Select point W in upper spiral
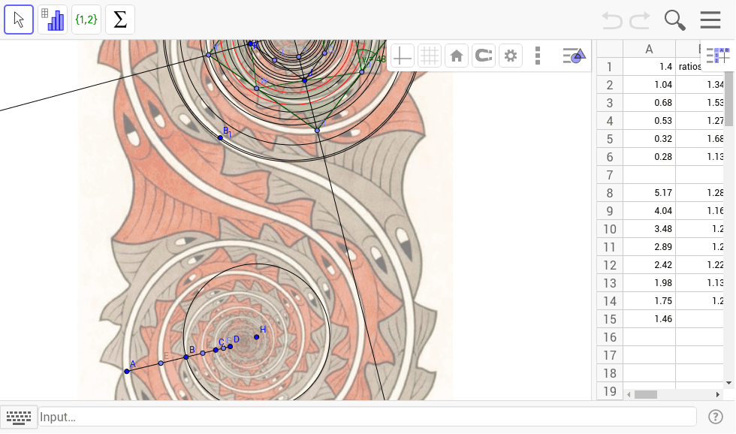 pos(257,88)
